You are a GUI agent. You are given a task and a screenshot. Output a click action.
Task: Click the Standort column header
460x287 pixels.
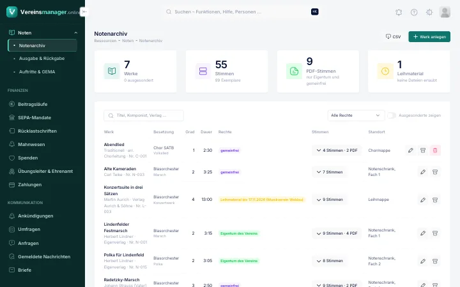[376, 132]
